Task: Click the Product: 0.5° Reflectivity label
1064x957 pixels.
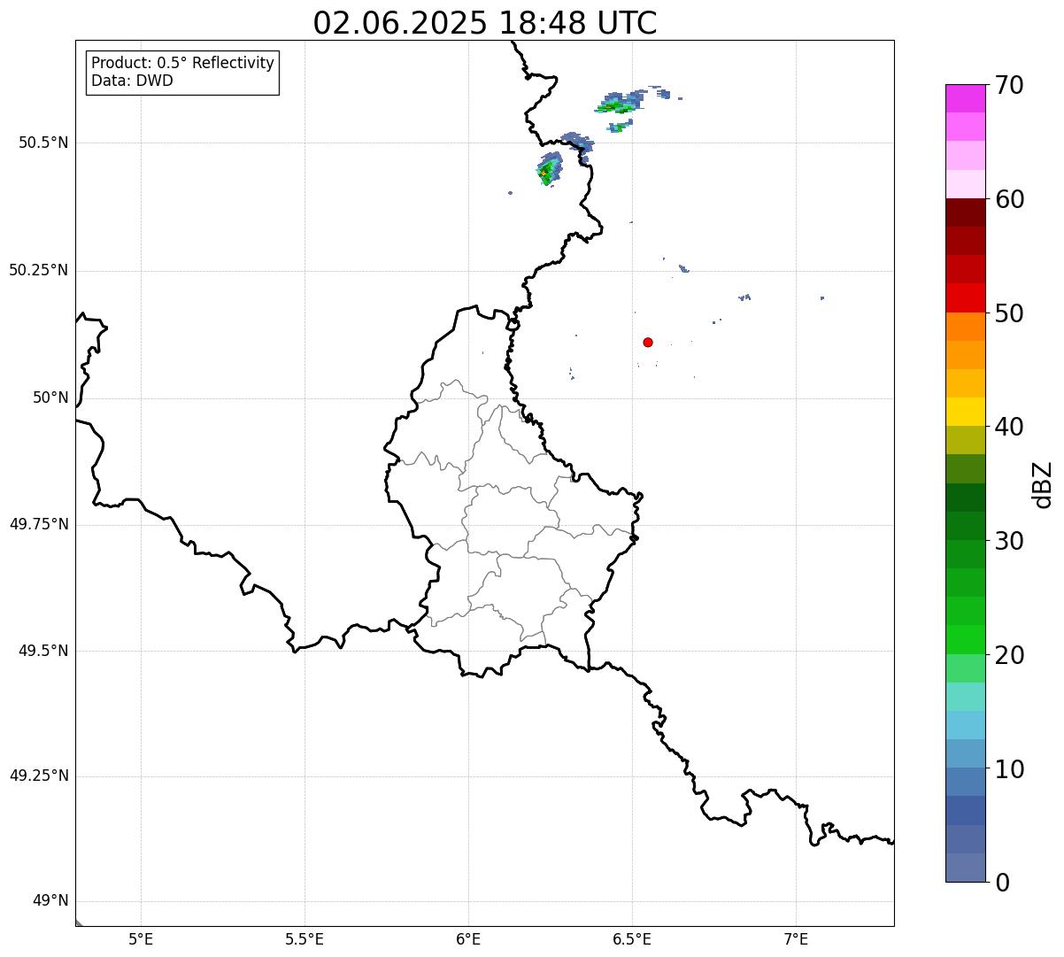Action: (x=182, y=63)
